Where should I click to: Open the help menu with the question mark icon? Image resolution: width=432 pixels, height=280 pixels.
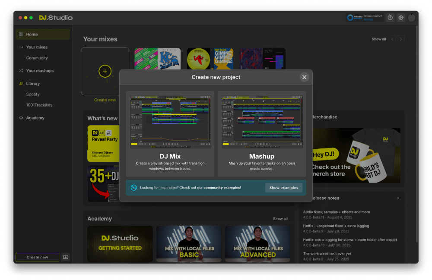click(x=390, y=18)
